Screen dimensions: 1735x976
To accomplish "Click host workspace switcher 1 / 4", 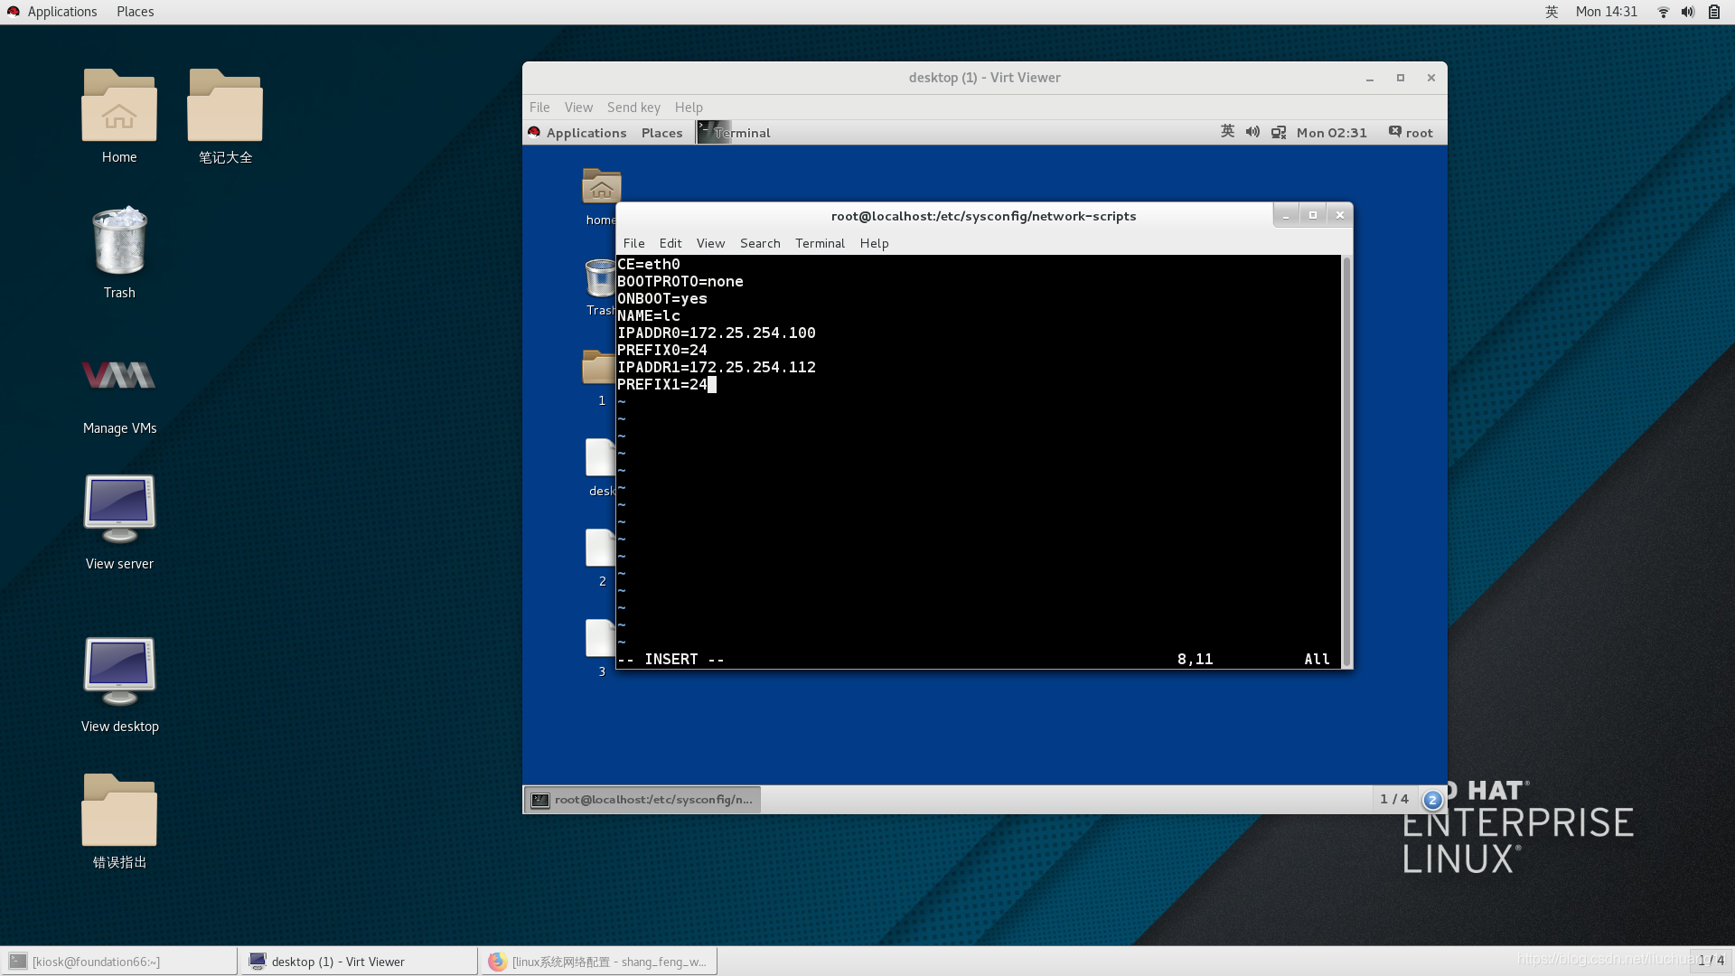I will [x=1711, y=961].
